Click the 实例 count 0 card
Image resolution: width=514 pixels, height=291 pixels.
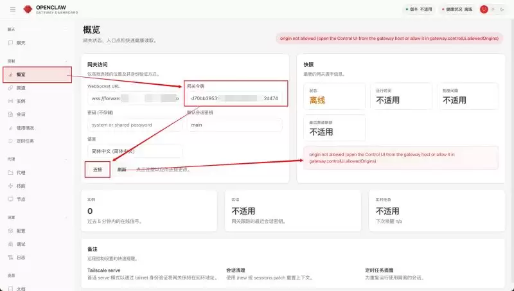click(x=149, y=211)
